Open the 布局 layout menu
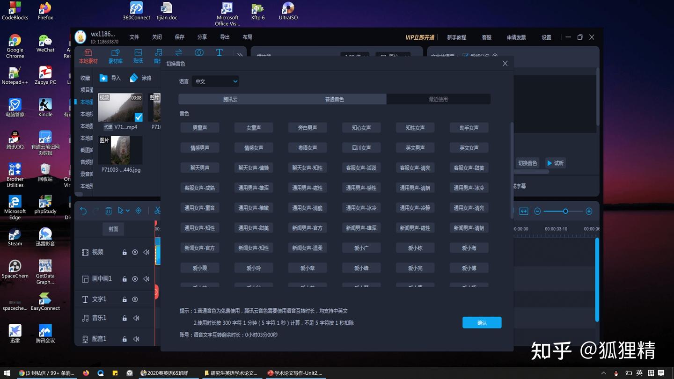Screen dimensions: 674x379 pyautogui.click(x=247, y=37)
